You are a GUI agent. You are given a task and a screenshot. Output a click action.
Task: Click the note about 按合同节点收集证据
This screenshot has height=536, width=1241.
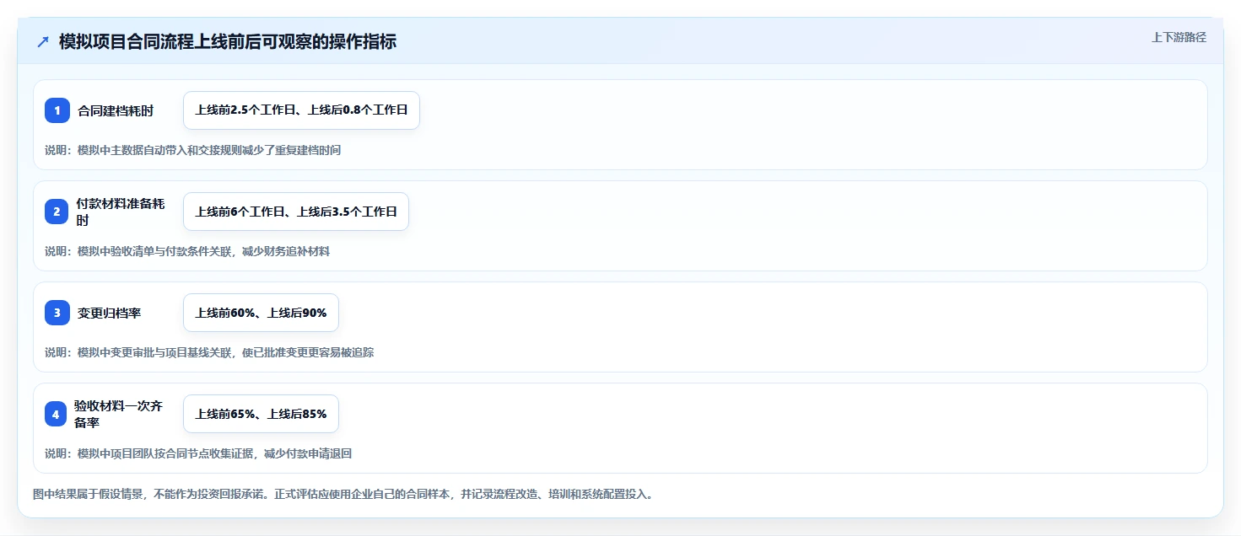click(x=198, y=453)
